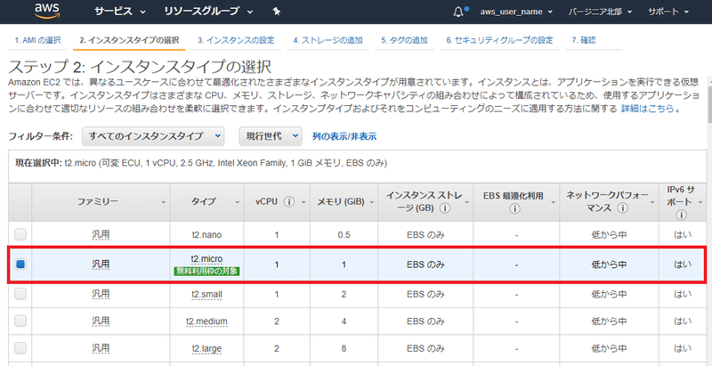Viewport: 712px width, 366px height.
Task: Open the リソースグループ dropdown menu
Action: 208,12
